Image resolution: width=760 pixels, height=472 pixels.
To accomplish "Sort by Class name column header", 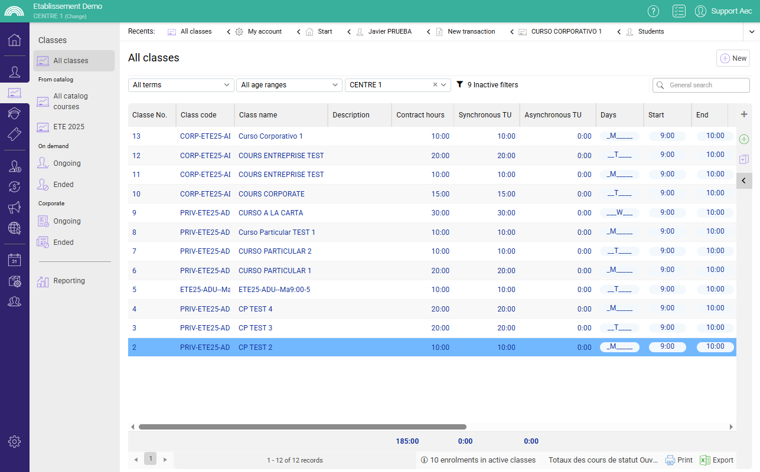I will [x=281, y=115].
